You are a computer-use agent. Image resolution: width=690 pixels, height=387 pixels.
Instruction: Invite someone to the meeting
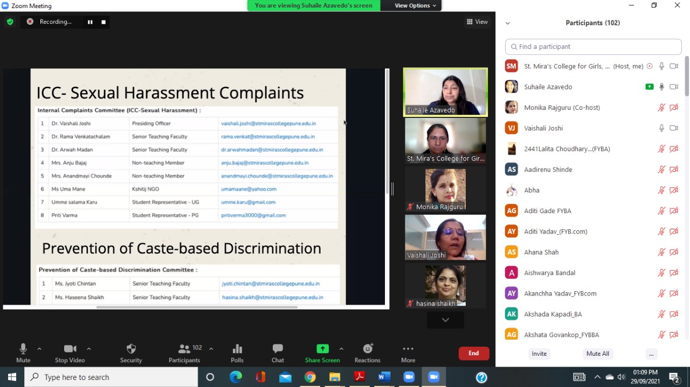click(x=539, y=354)
